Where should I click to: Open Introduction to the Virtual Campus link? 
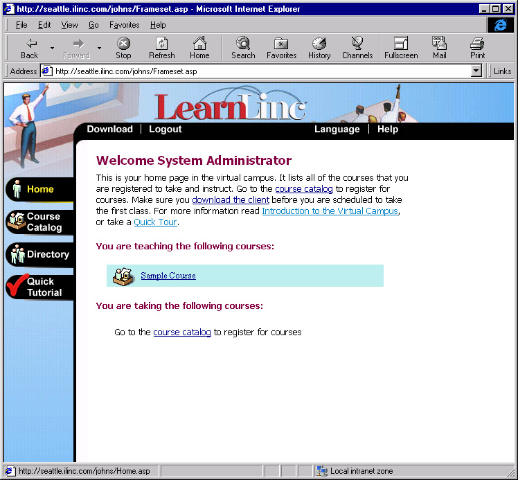330,211
